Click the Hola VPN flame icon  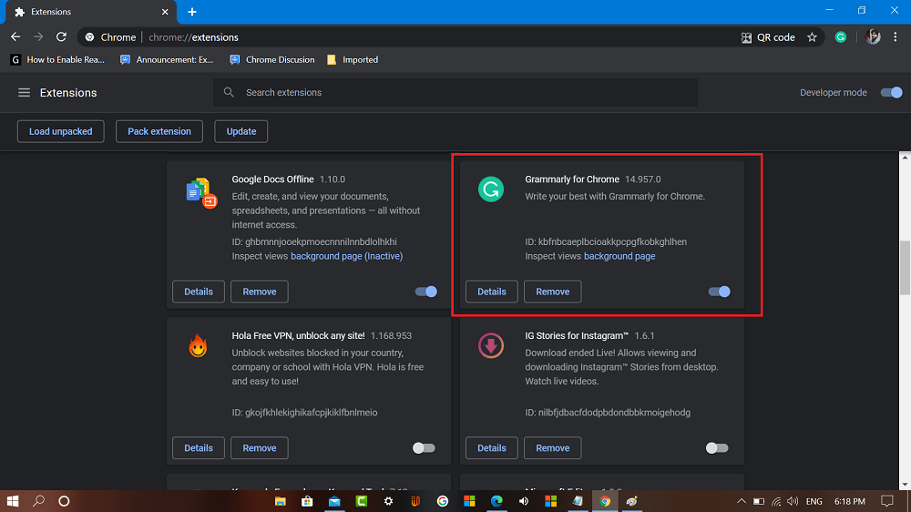(198, 346)
